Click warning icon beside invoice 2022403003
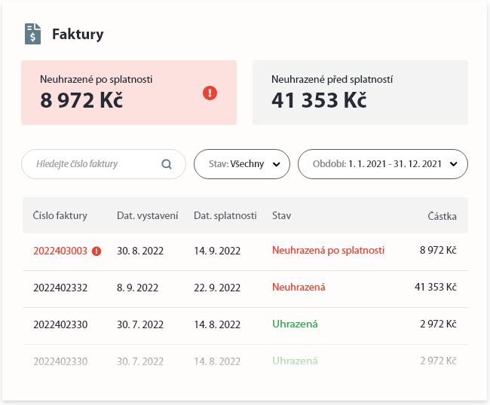The image size is (490, 405). pyautogui.click(x=96, y=251)
